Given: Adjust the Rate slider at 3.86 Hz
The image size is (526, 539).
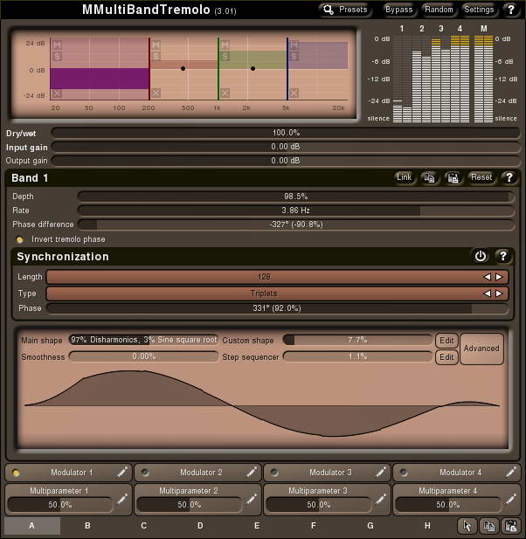Looking at the screenshot, I should pyautogui.click(x=295, y=211).
